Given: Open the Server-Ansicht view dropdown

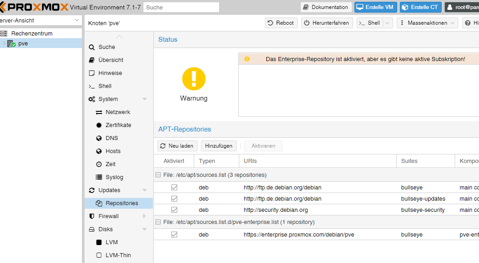Looking at the screenshot, I should pyautogui.click(x=76, y=20).
